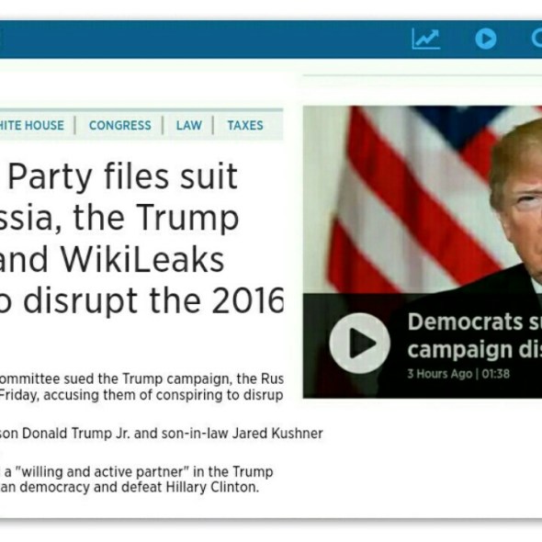Play the Democrats sue campaign video

point(359,344)
